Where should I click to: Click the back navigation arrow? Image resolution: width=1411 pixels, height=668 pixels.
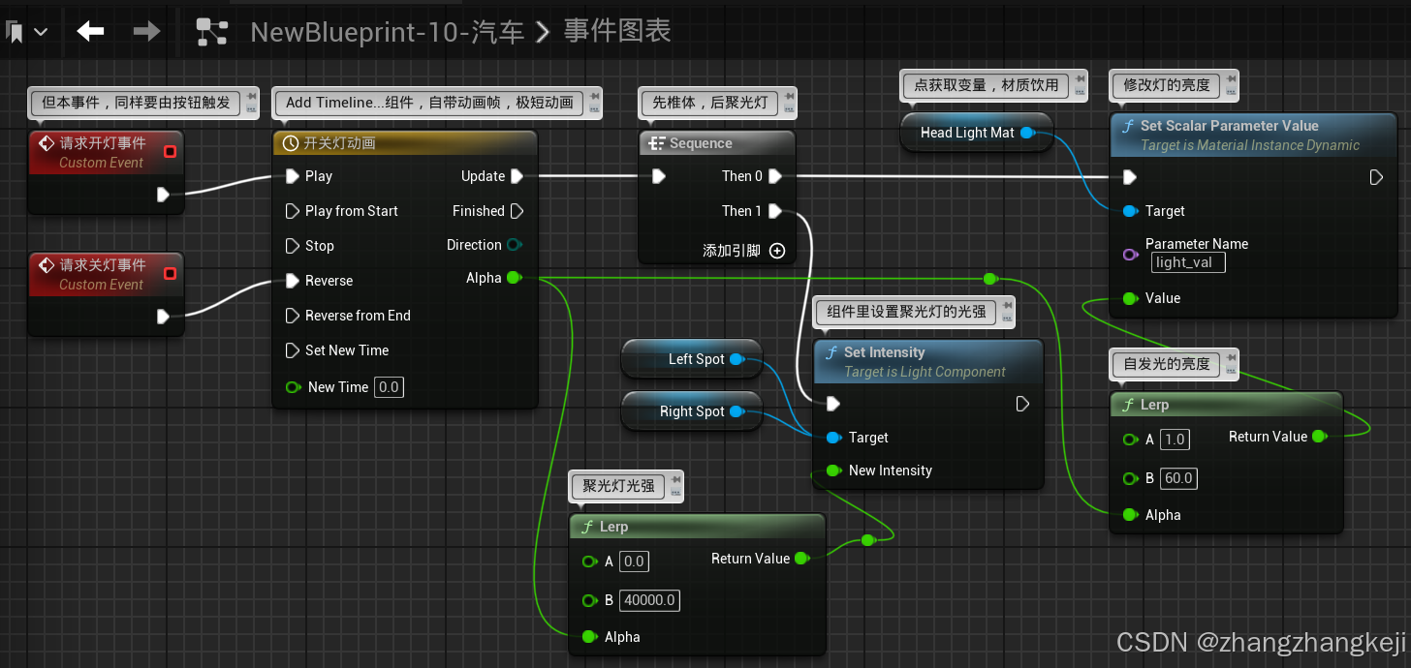click(91, 32)
